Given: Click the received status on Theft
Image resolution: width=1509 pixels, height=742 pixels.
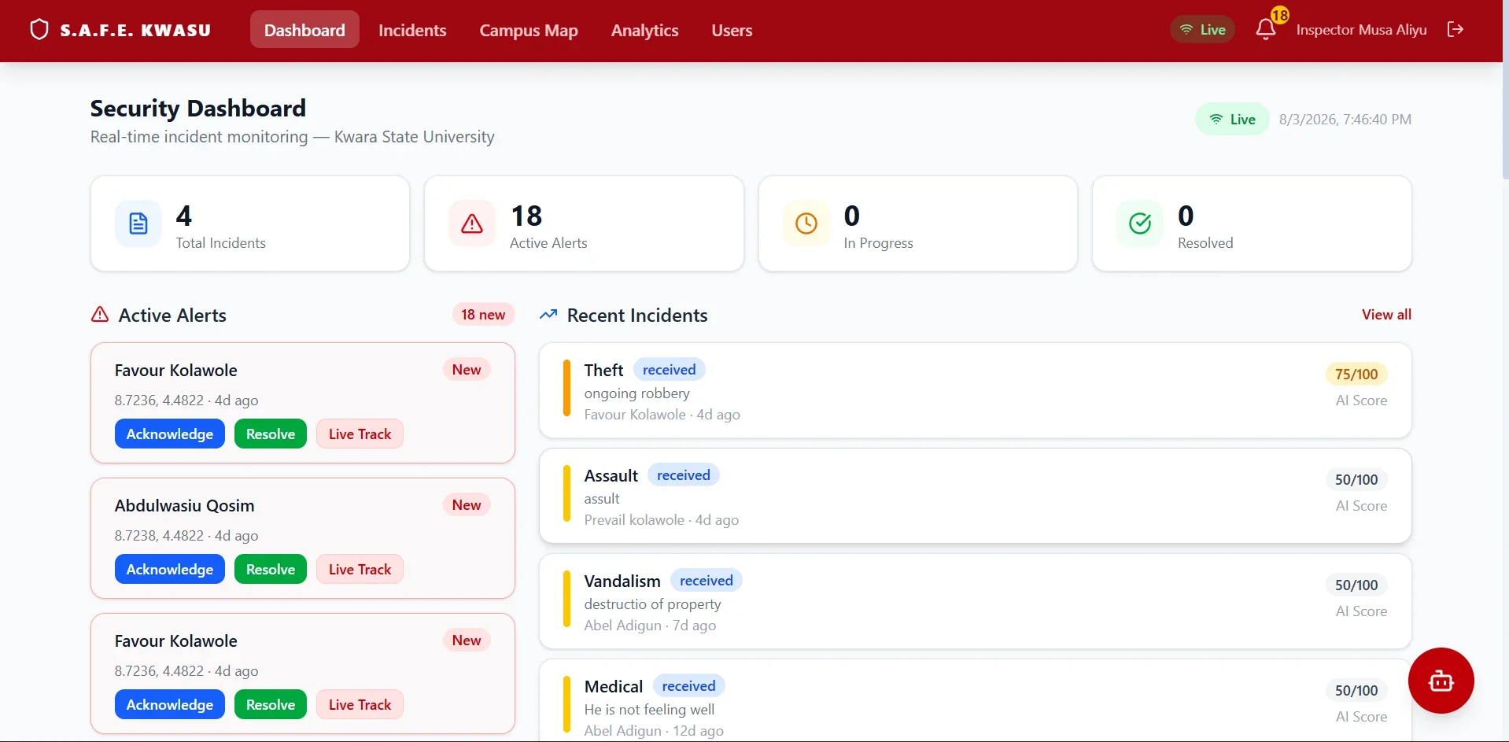Looking at the screenshot, I should coord(669,369).
